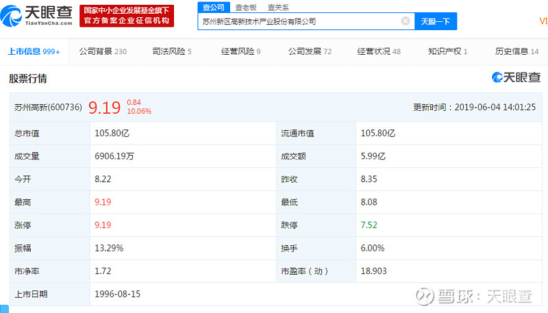Clear the search box with the X icon
The height and width of the screenshot is (313, 548).
click(406, 21)
